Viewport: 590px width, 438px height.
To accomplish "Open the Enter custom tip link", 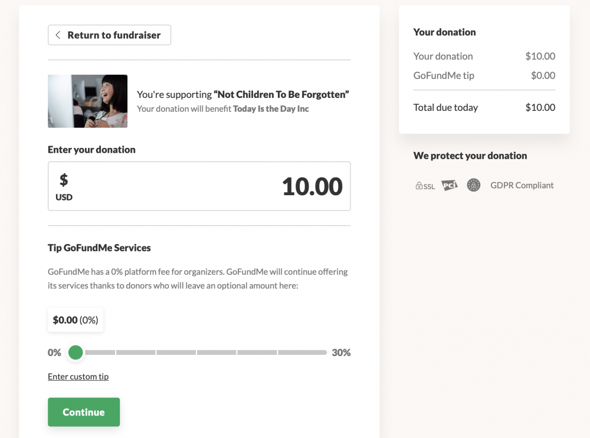I will tap(78, 377).
